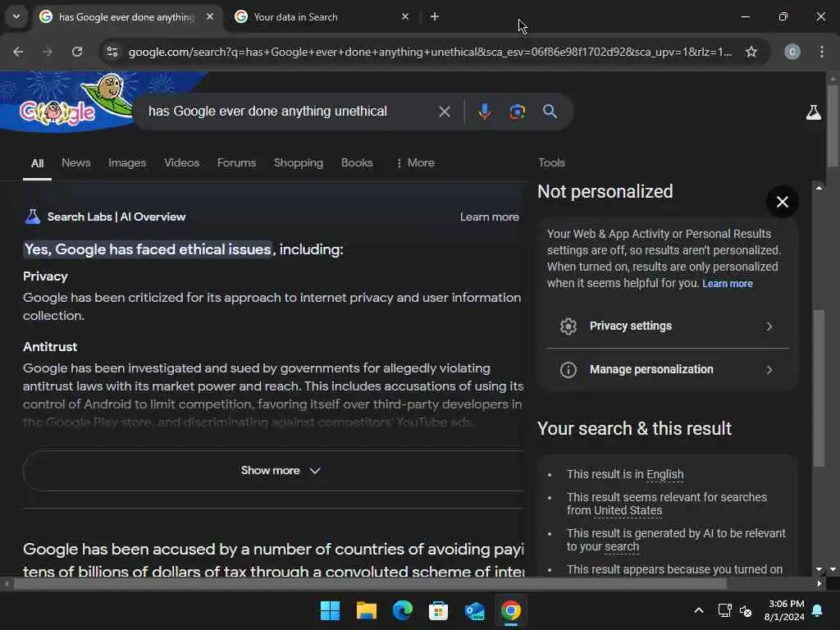This screenshot has width=840, height=630.
Task: Click the Chrome forward arrow
Action: (48, 52)
